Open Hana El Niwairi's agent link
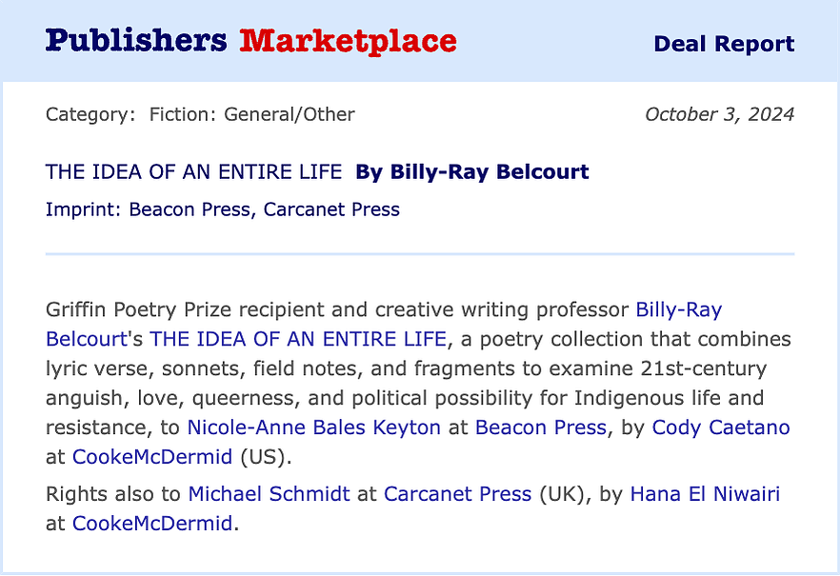This screenshot has height=576, width=840. pos(705,493)
